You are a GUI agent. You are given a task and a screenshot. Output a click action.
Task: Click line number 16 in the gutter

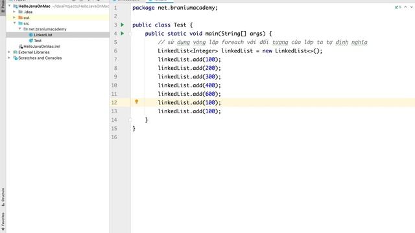114,137
